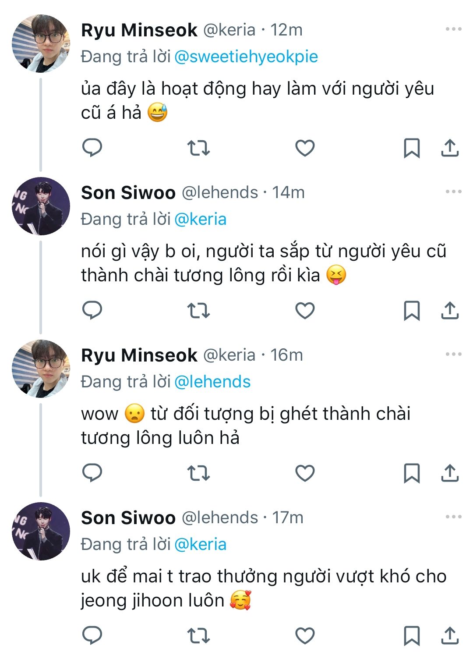The image size is (473, 656).
Task: Reply to Ryu Minseok's 16m tweet
Action: coord(92,473)
